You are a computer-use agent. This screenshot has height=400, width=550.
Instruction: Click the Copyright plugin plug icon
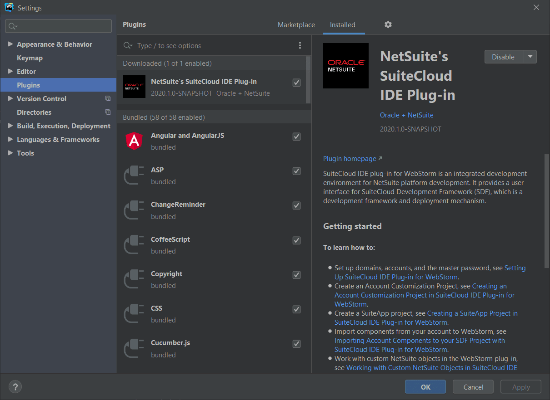point(134,279)
